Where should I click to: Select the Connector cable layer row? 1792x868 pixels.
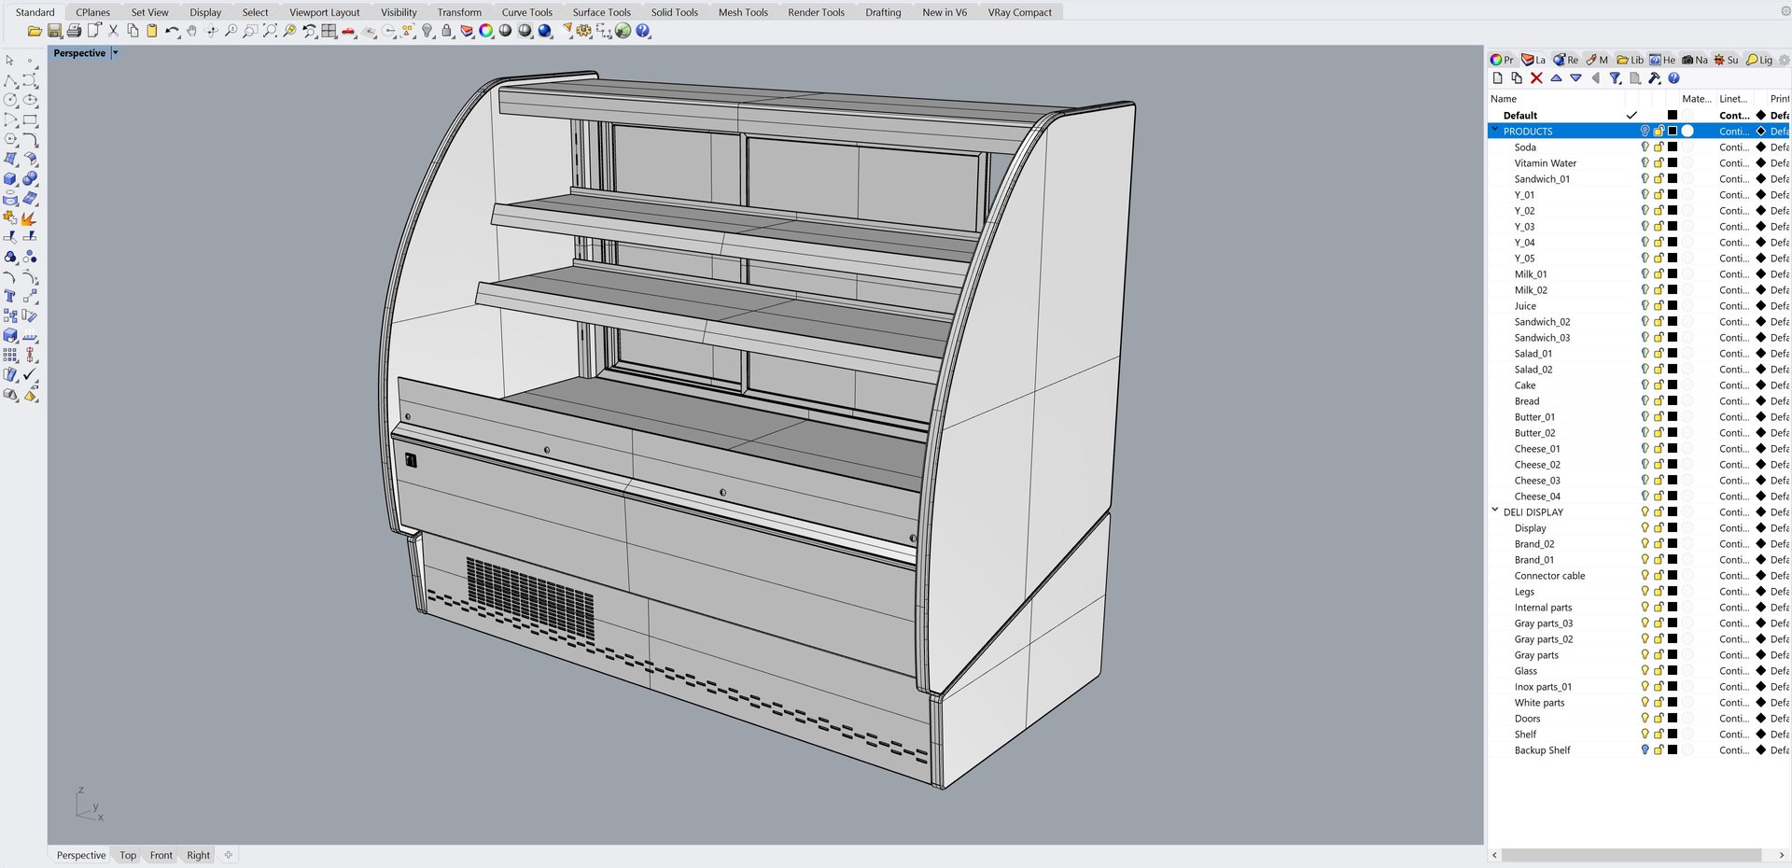tap(1639, 575)
